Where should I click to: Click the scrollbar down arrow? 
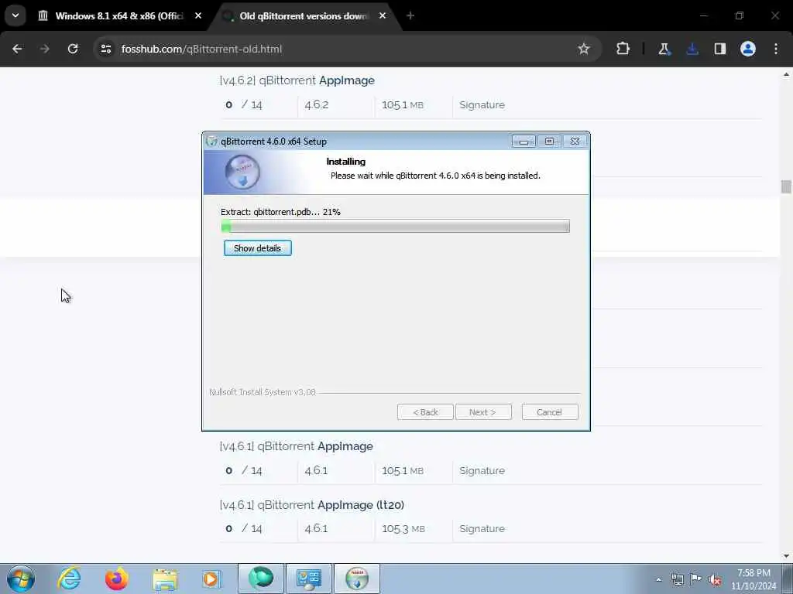point(786,556)
